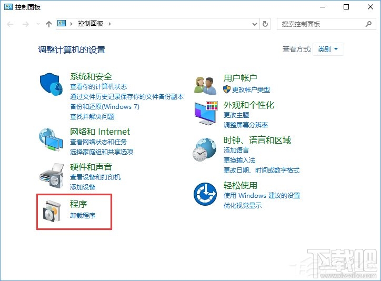Click the 更改帐户类型 link

click(x=251, y=89)
